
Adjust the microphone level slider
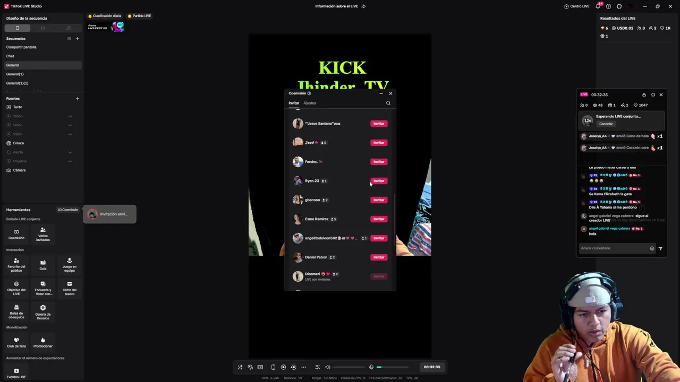tap(393, 367)
